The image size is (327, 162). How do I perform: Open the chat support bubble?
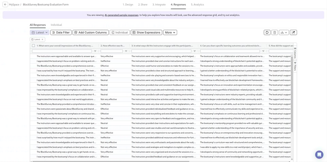pyautogui.click(x=319, y=155)
